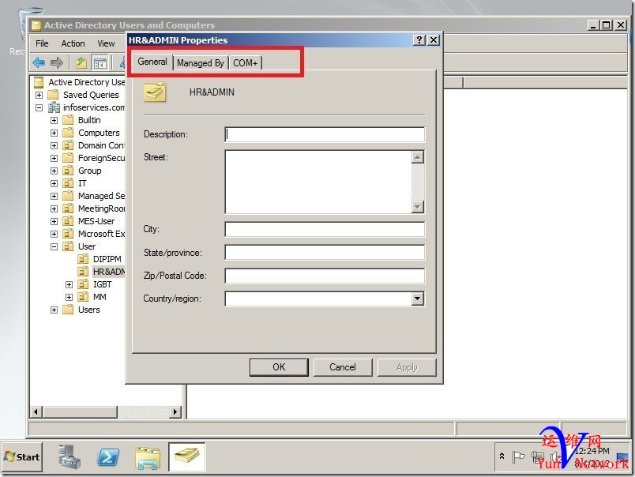Expand the Saved Queries node
Screen dimensions: 635x477
[39, 95]
